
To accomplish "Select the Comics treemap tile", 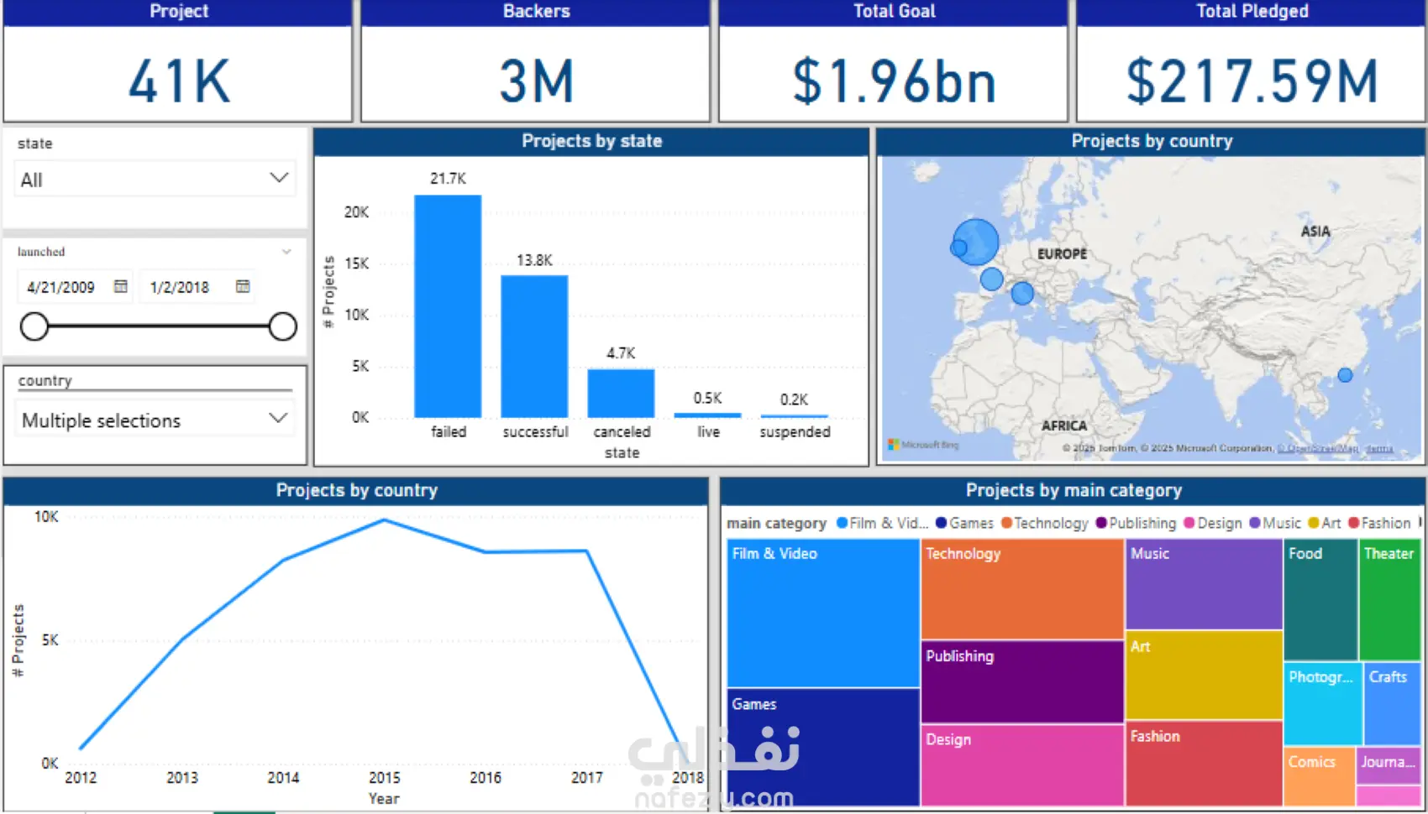I will tap(1319, 777).
